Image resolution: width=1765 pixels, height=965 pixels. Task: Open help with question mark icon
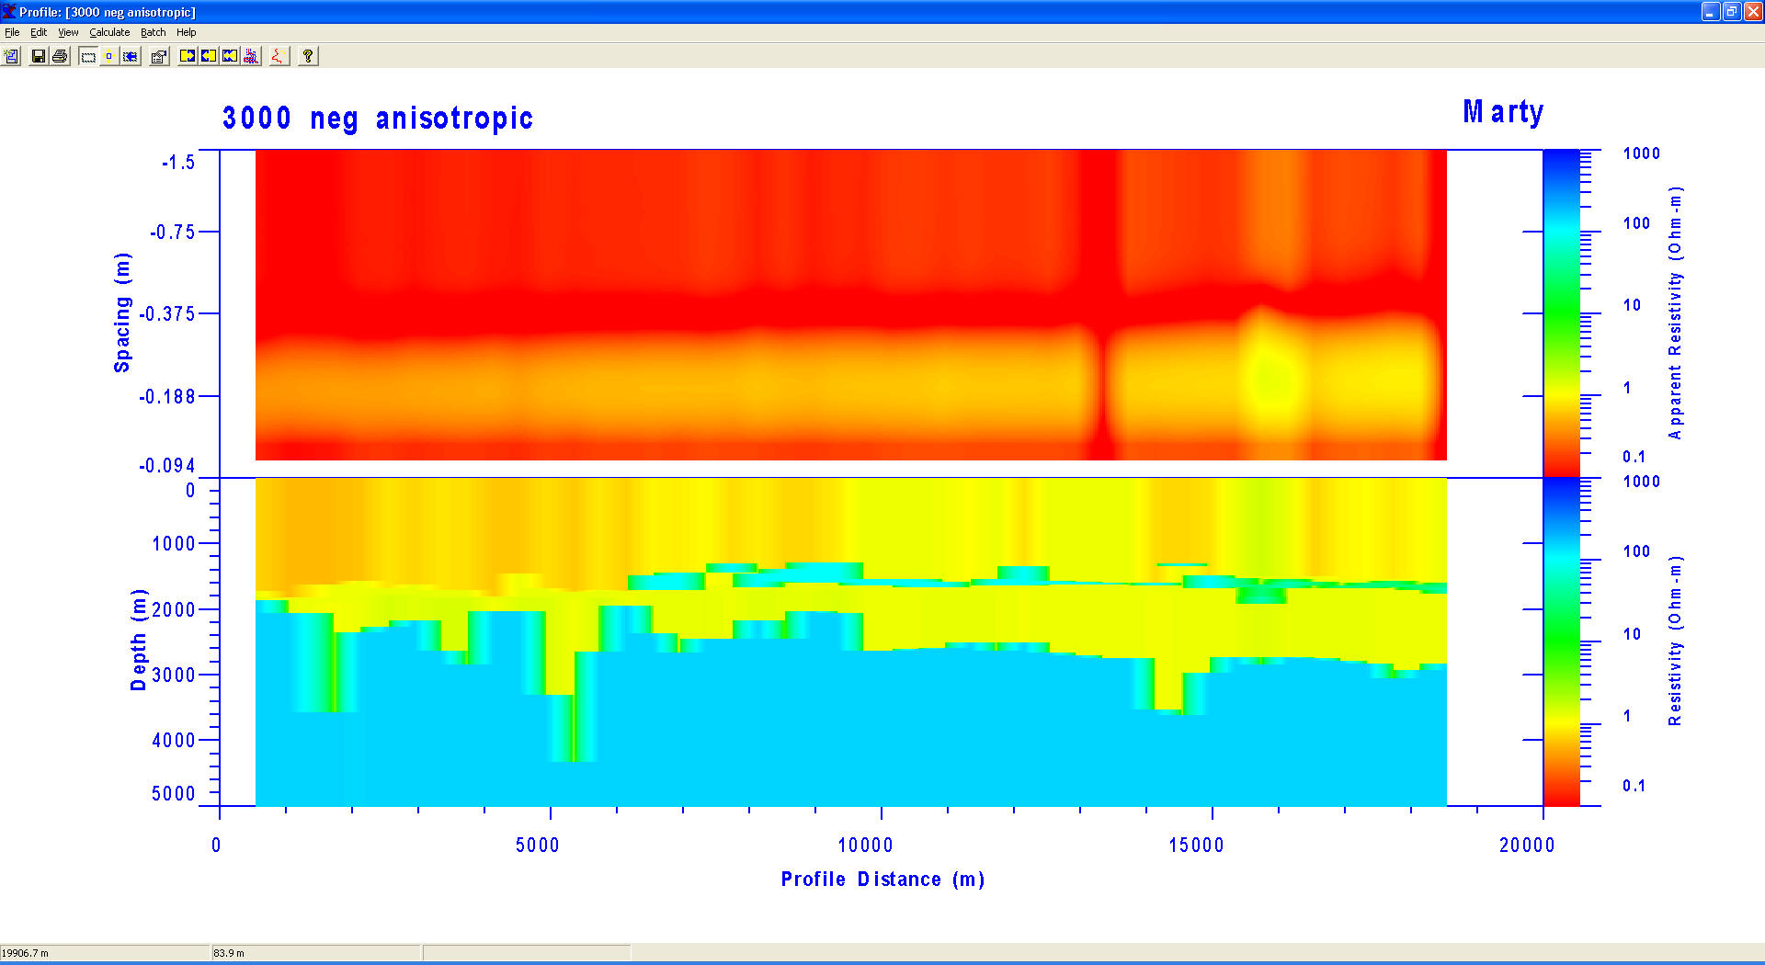pos(308,56)
